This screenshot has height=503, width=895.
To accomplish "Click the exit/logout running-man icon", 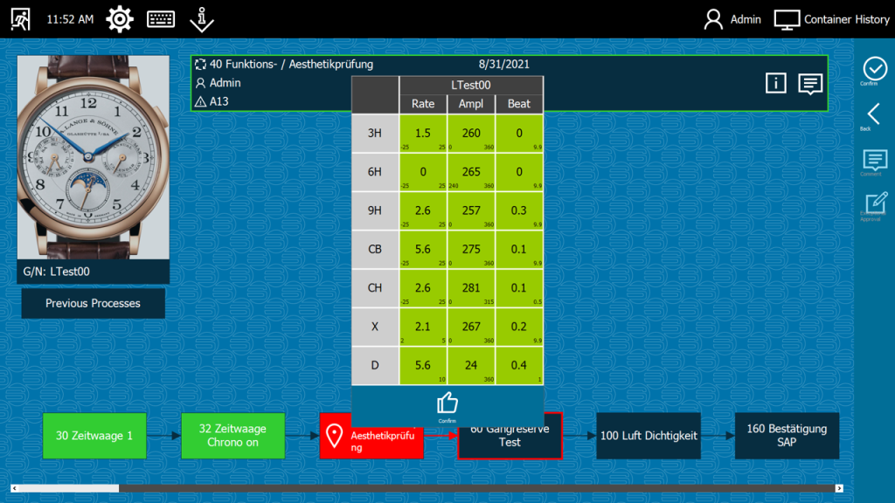I will coord(20,19).
